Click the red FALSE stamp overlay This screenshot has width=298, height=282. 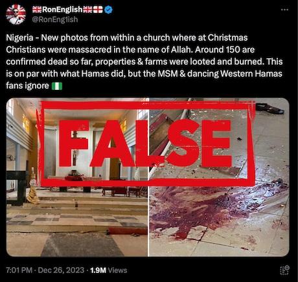146,144
